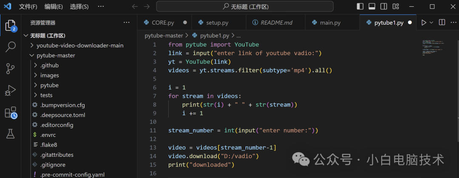Click the 'print("downloaded")' code line

coord(201,165)
